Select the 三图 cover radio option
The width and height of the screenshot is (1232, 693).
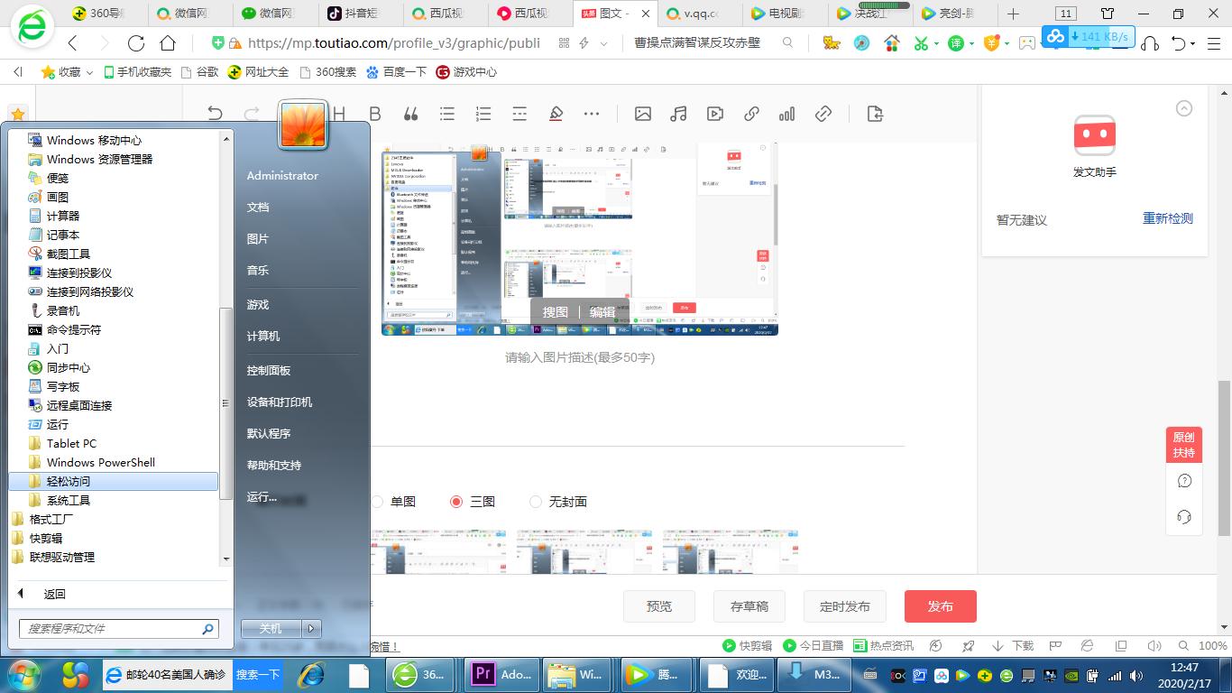[456, 502]
